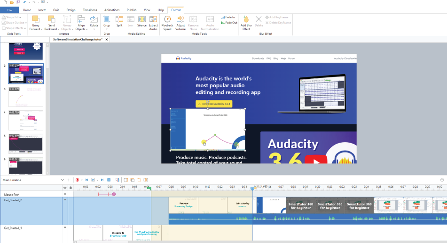Click the timeline zoom-out minus icon

pyautogui.click(x=442, y=180)
